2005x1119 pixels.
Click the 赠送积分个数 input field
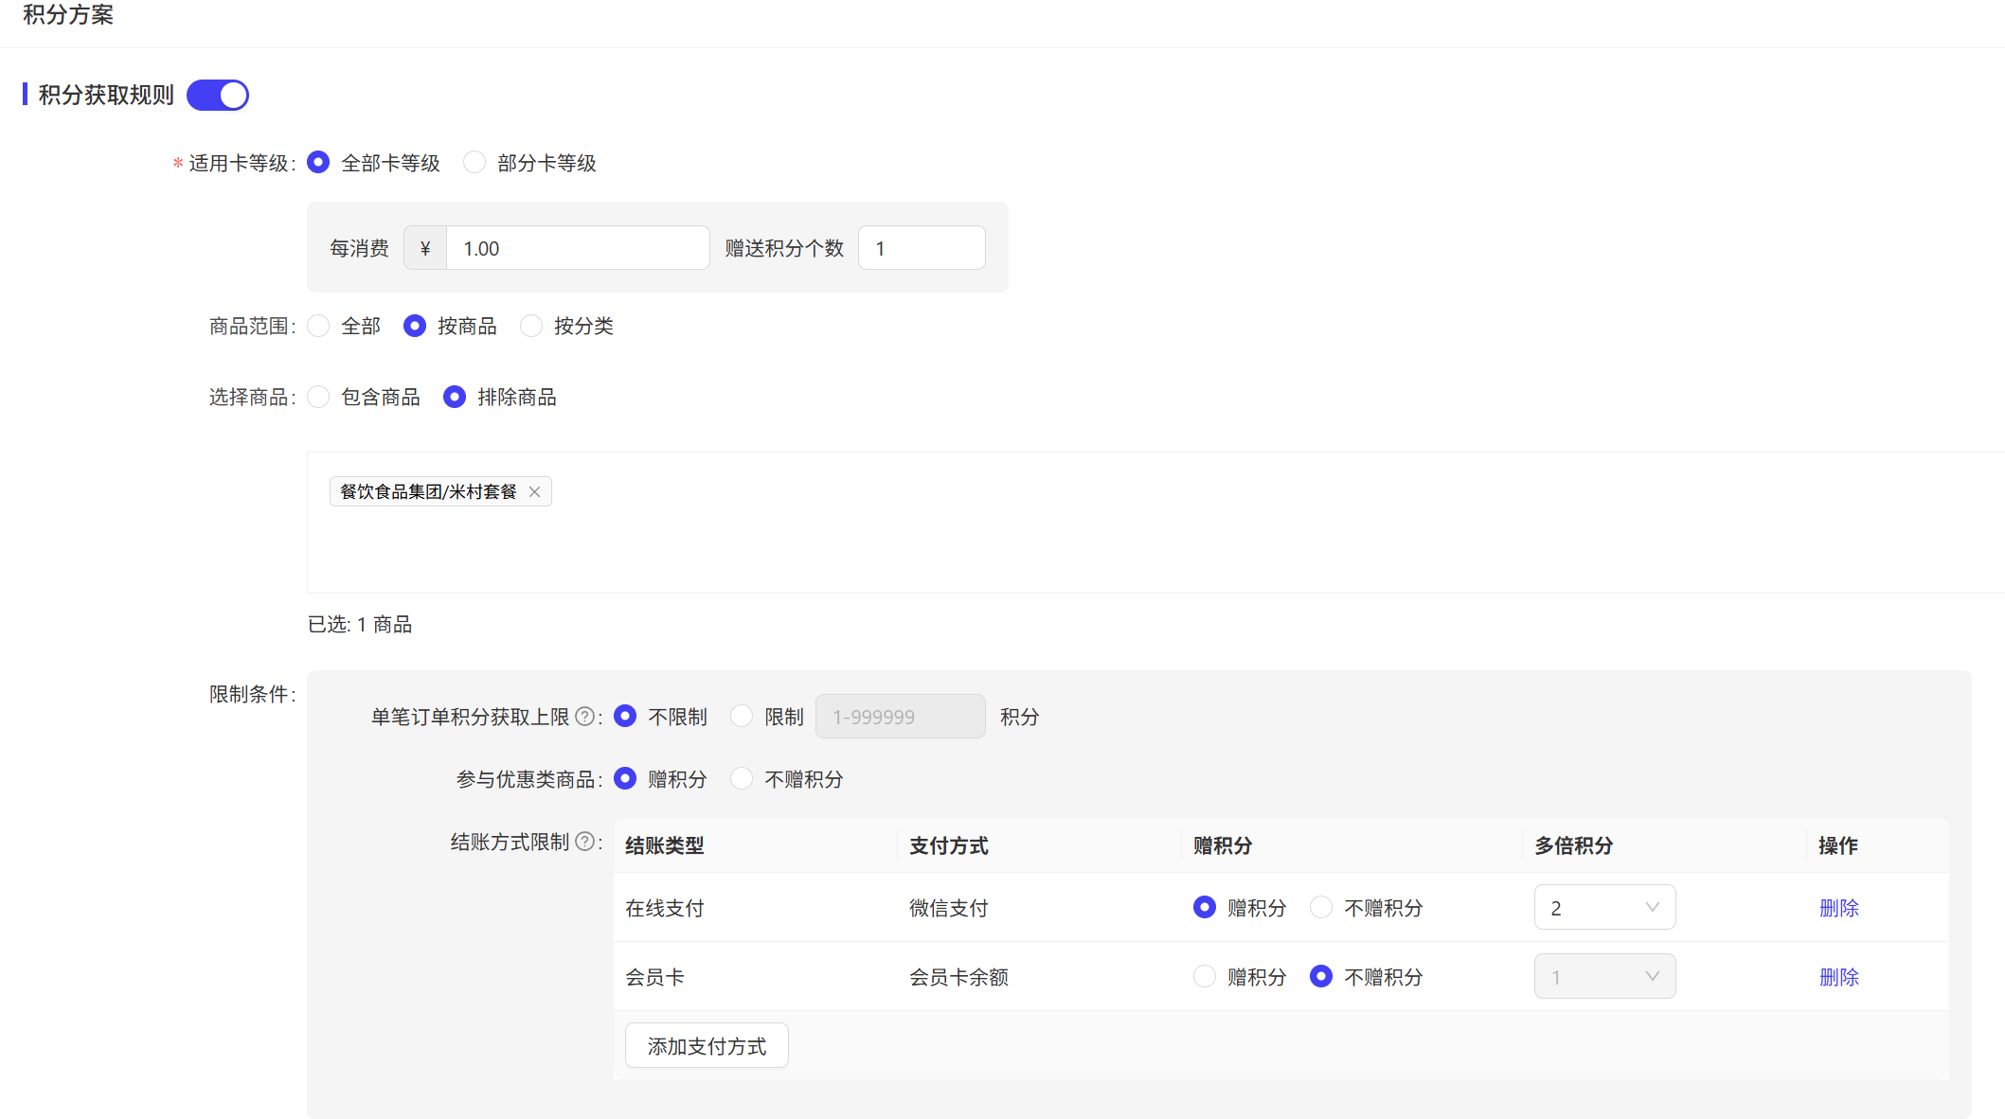click(x=922, y=248)
